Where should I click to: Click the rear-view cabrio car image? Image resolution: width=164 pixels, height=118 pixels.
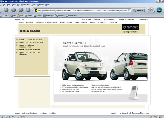click(x=129, y=66)
